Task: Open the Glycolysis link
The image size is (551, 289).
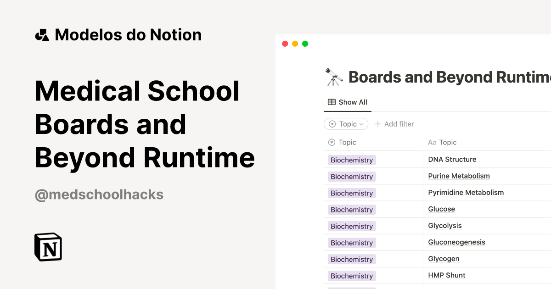Action: [444, 225]
